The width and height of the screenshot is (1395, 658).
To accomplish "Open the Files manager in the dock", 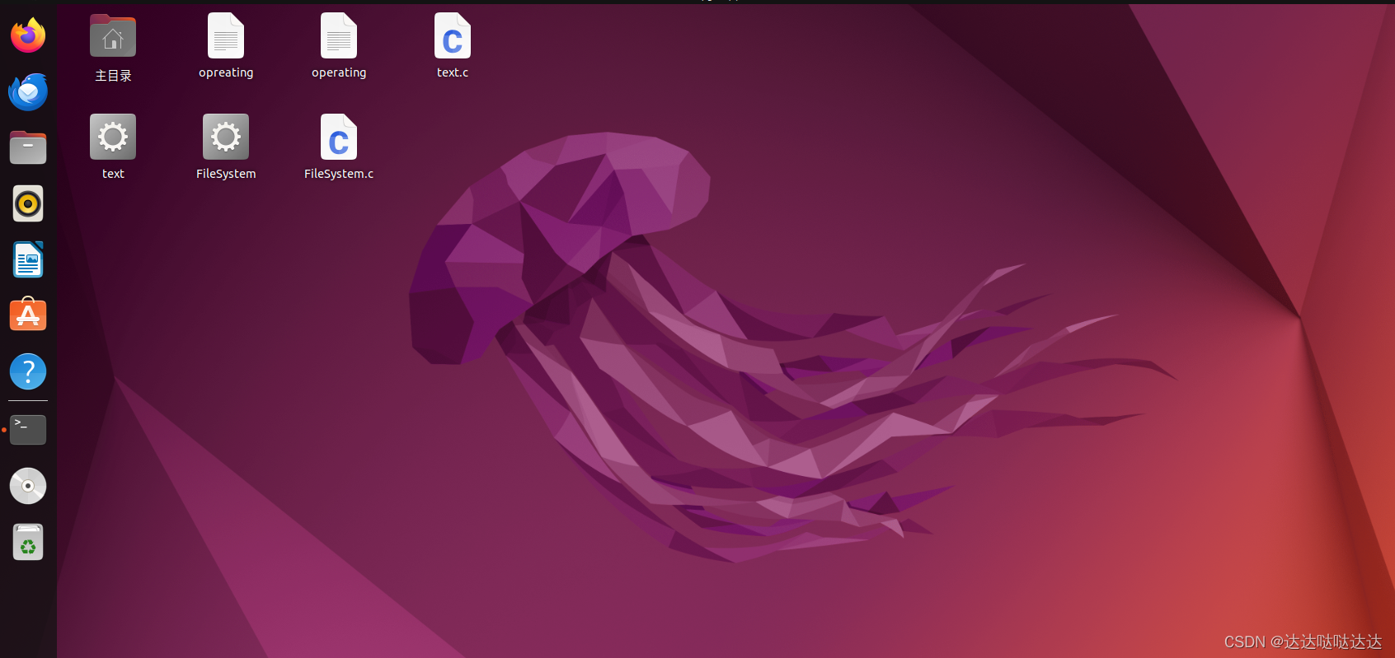I will [x=28, y=147].
